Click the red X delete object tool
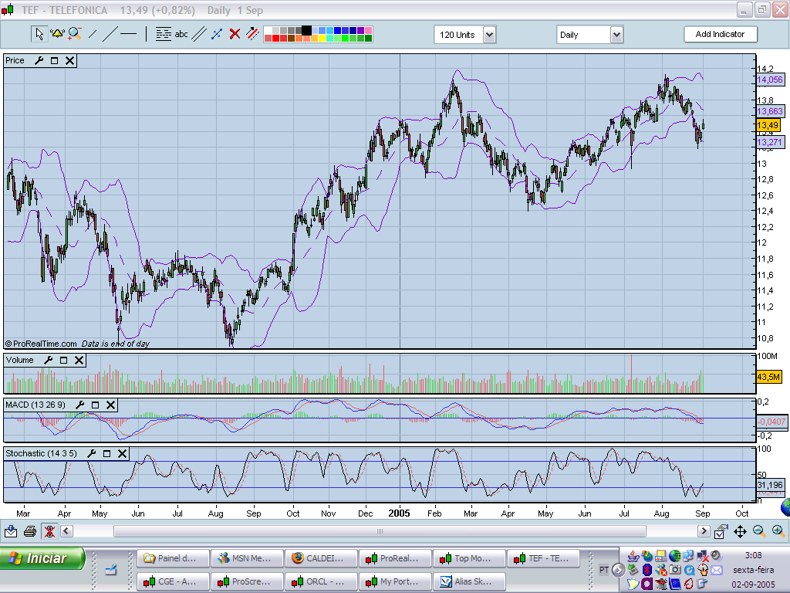Viewport: 790px width, 593px height. [235, 34]
